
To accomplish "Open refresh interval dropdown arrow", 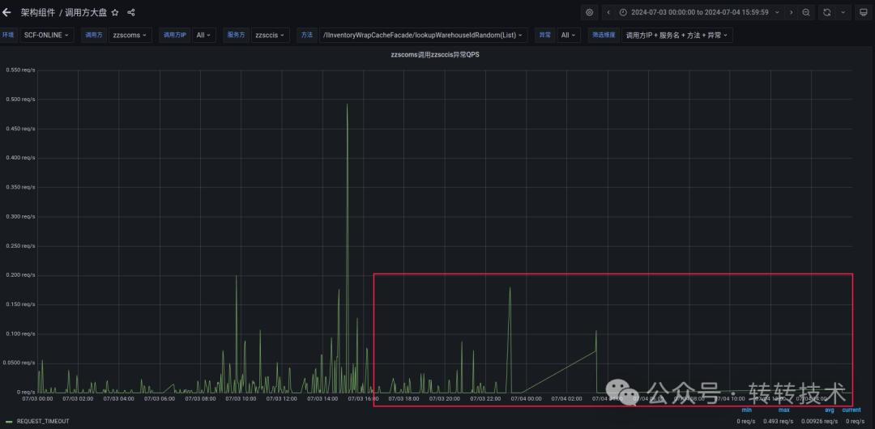I will 843,12.
